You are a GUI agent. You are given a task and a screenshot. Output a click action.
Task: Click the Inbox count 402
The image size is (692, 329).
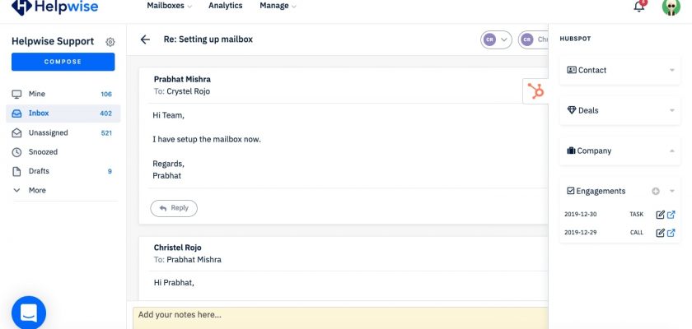pyautogui.click(x=106, y=114)
